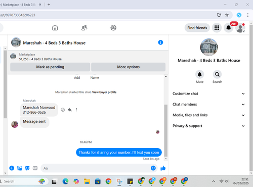The image size is (253, 187).
Task: Click the Marketplace - 4 Beds tab
Action: coord(19,5)
